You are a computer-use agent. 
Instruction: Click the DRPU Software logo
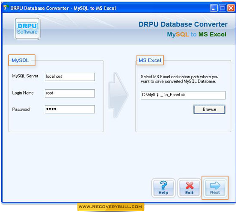click(27, 29)
